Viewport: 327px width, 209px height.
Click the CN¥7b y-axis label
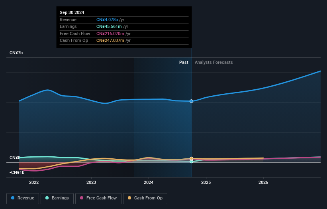(x=16, y=53)
